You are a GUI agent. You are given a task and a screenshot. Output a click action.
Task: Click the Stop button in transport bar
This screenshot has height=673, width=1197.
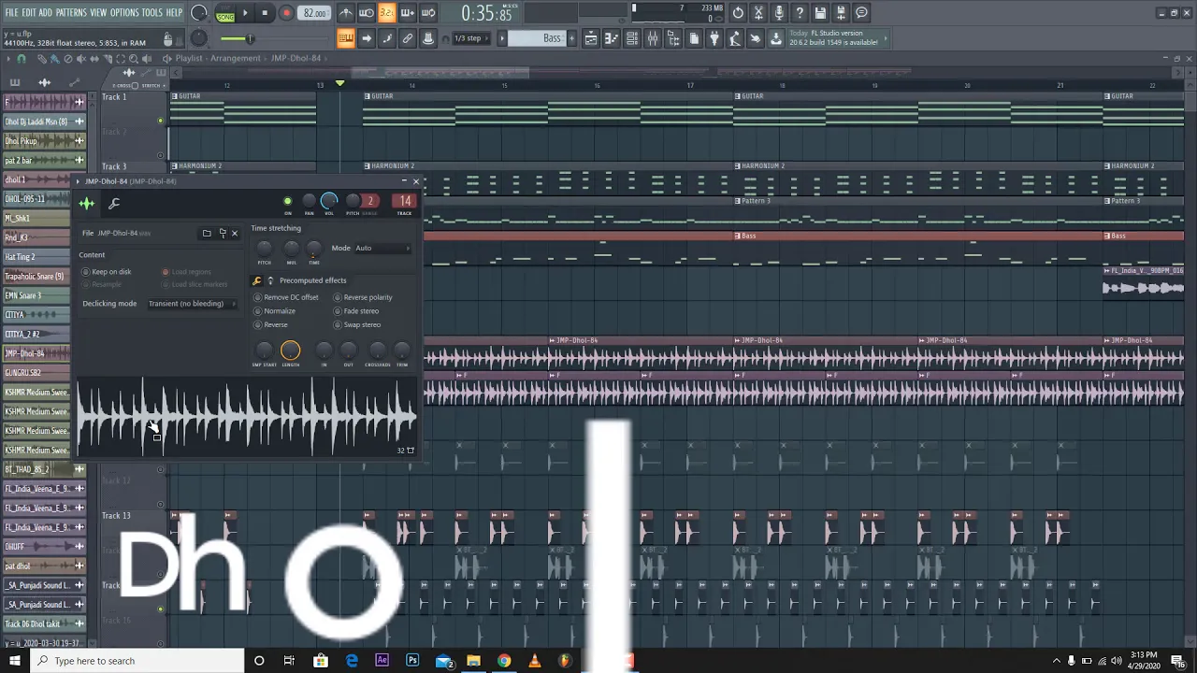[266, 13]
